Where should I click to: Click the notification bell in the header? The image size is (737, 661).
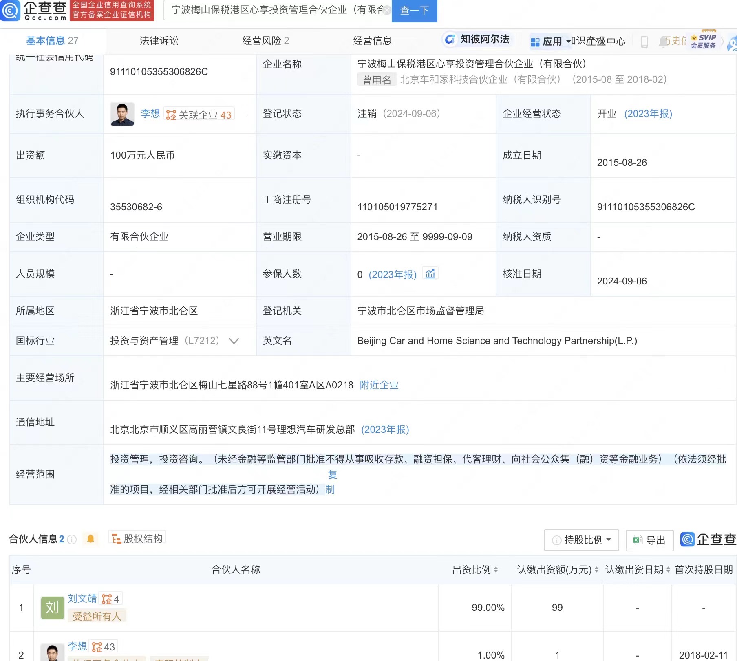click(x=663, y=42)
